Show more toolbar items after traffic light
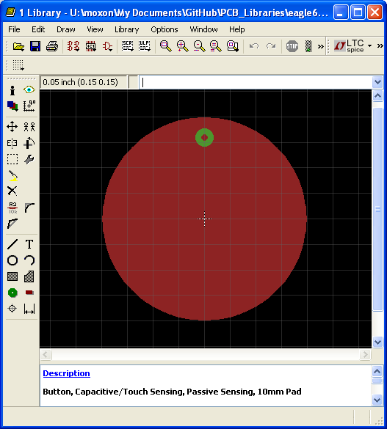Screen dimensions: 387x429 coord(320,46)
